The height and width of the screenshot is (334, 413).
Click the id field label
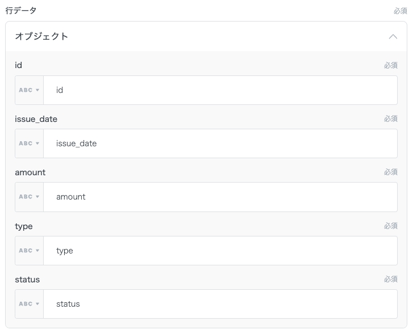pos(18,65)
